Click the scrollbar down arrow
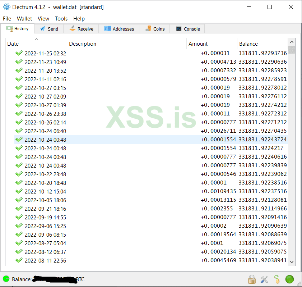The width and height of the screenshot is (302, 287). 292,262
